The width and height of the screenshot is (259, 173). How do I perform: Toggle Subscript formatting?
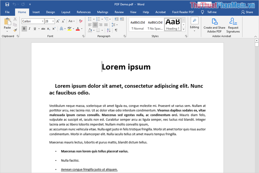(48, 29)
